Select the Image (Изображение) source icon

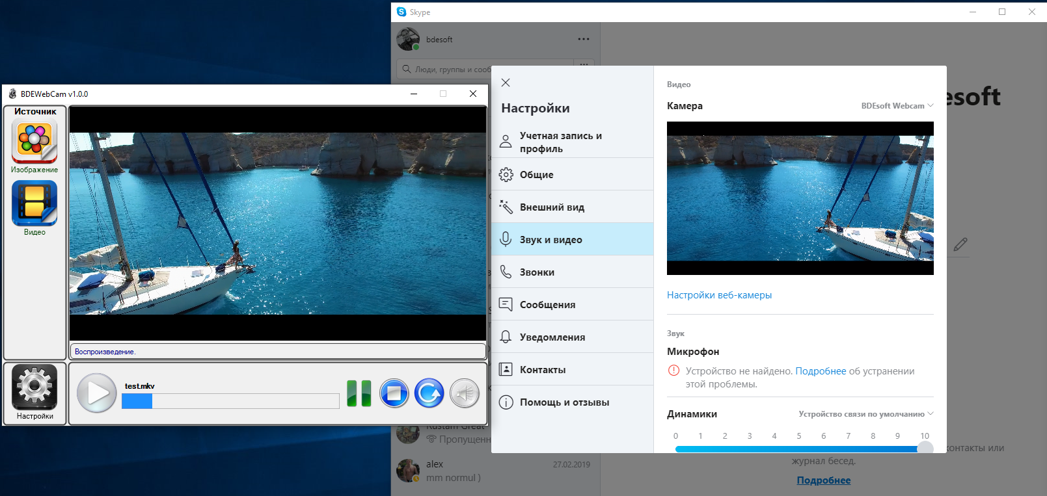tap(34, 141)
